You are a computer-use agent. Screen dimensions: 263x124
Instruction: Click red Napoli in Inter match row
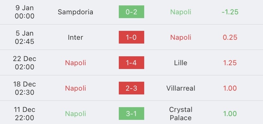point(181,38)
